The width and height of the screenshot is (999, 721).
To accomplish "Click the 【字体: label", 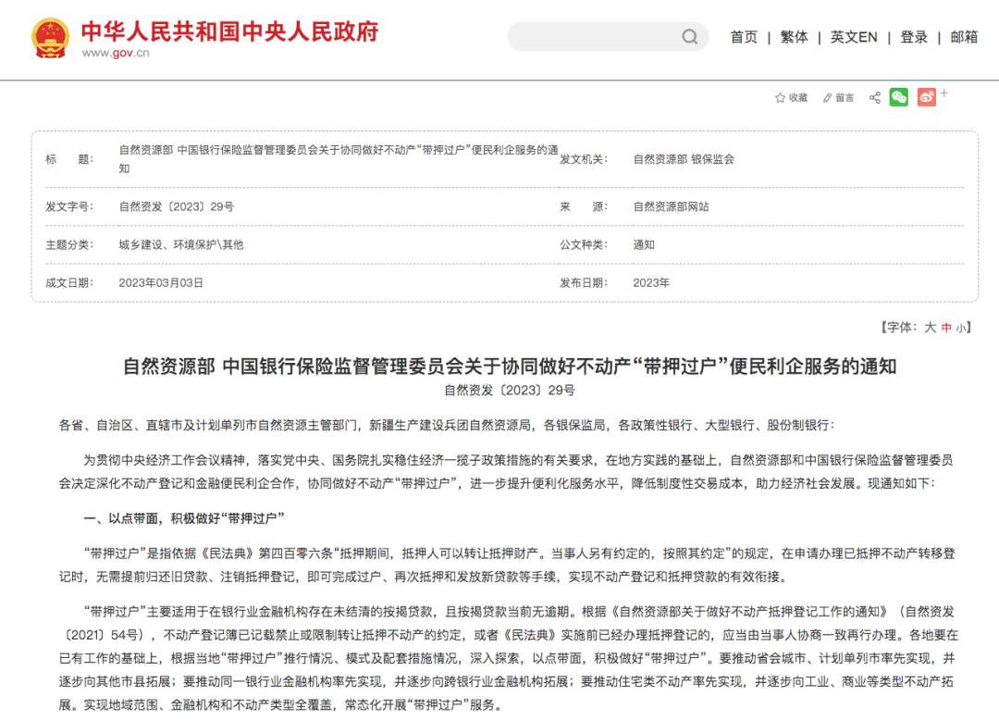I will pos(900,328).
